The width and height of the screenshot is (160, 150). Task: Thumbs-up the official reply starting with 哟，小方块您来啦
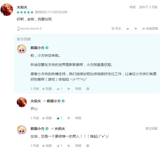click(x=59, y=89)
